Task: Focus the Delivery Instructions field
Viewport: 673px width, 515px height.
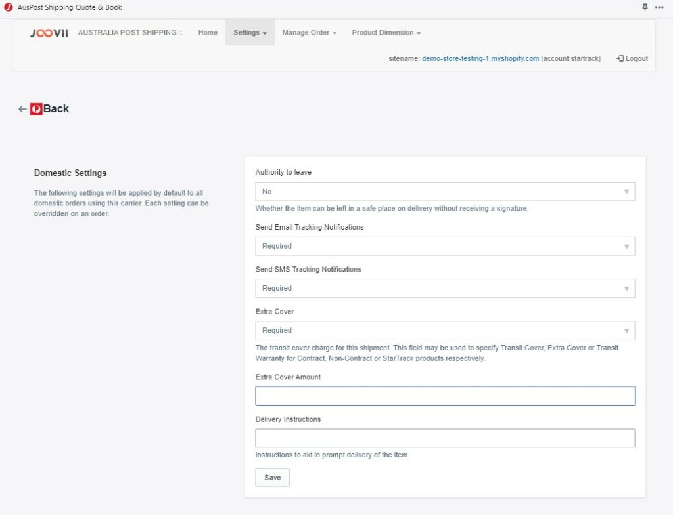Action: point(445,438)
